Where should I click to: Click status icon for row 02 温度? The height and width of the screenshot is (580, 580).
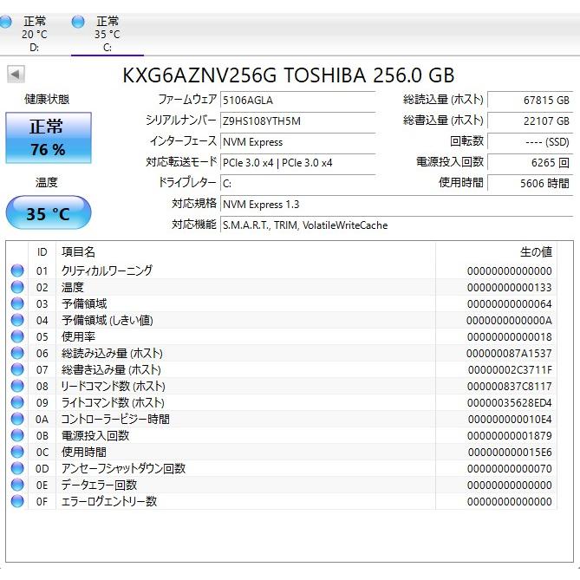coord(17,287)
